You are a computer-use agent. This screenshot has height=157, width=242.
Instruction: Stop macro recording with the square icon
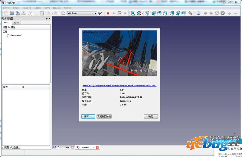coord(114,13)
